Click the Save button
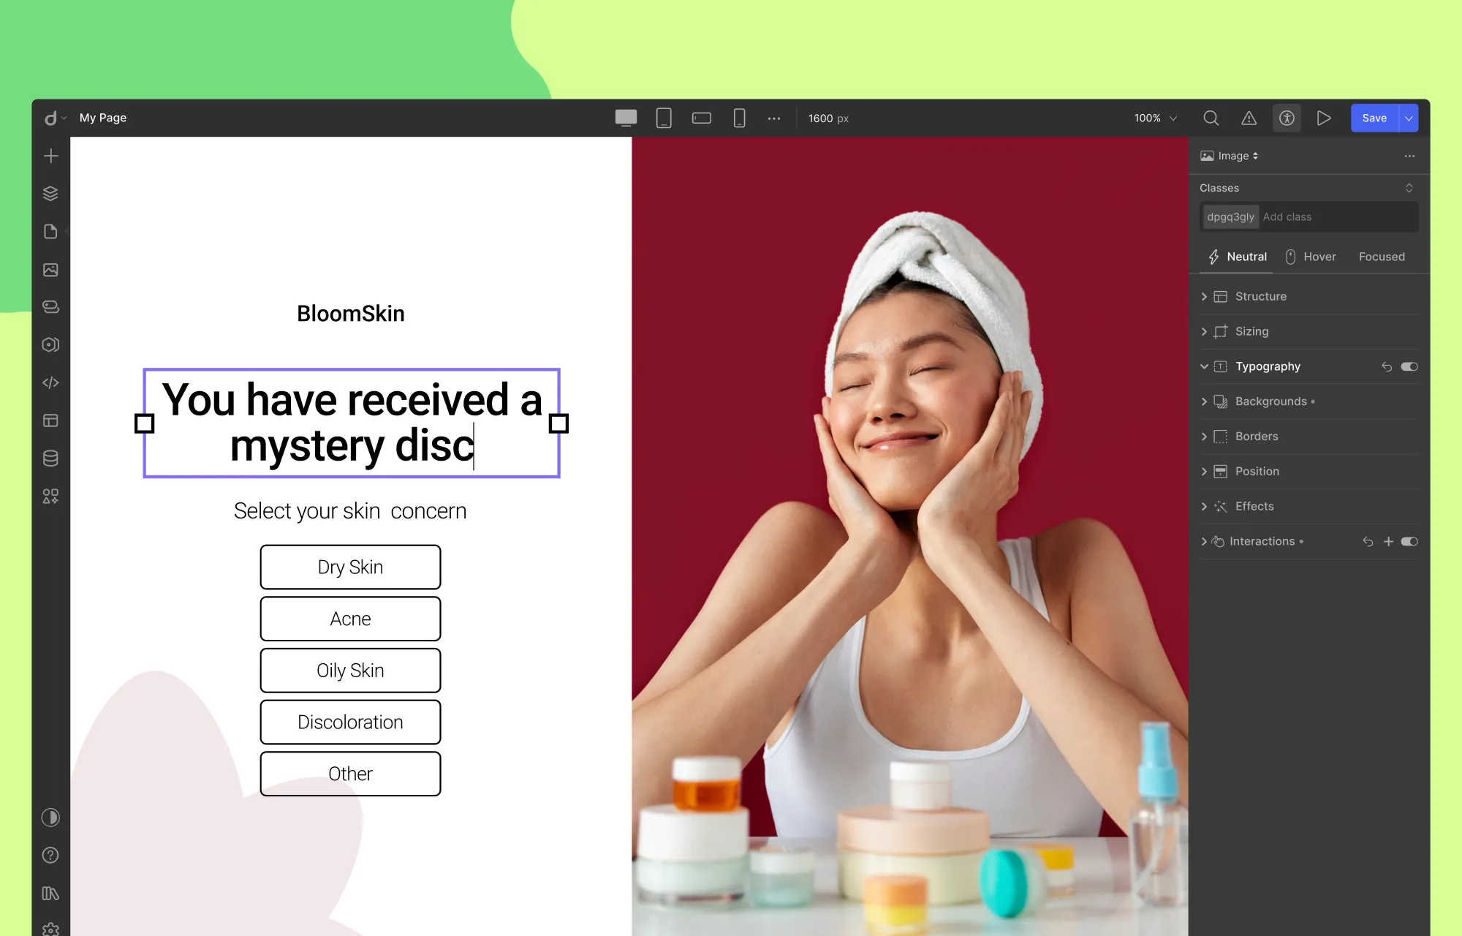Image resolution: width=1462 pixels, height=936 pixels. 1374,118
